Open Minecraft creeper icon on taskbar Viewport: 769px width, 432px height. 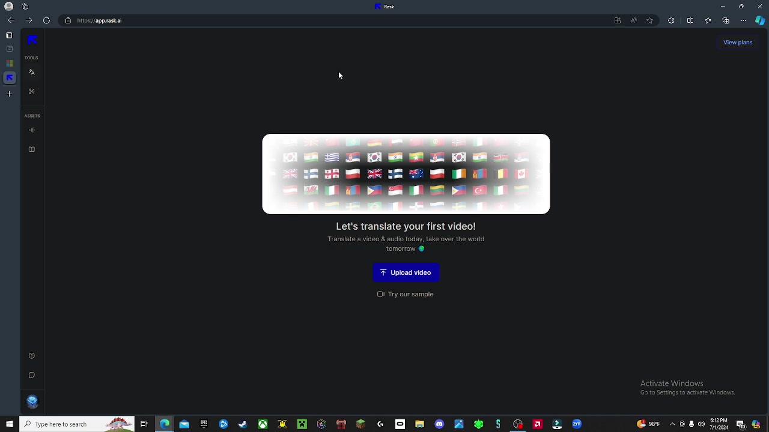click(302, 424)
